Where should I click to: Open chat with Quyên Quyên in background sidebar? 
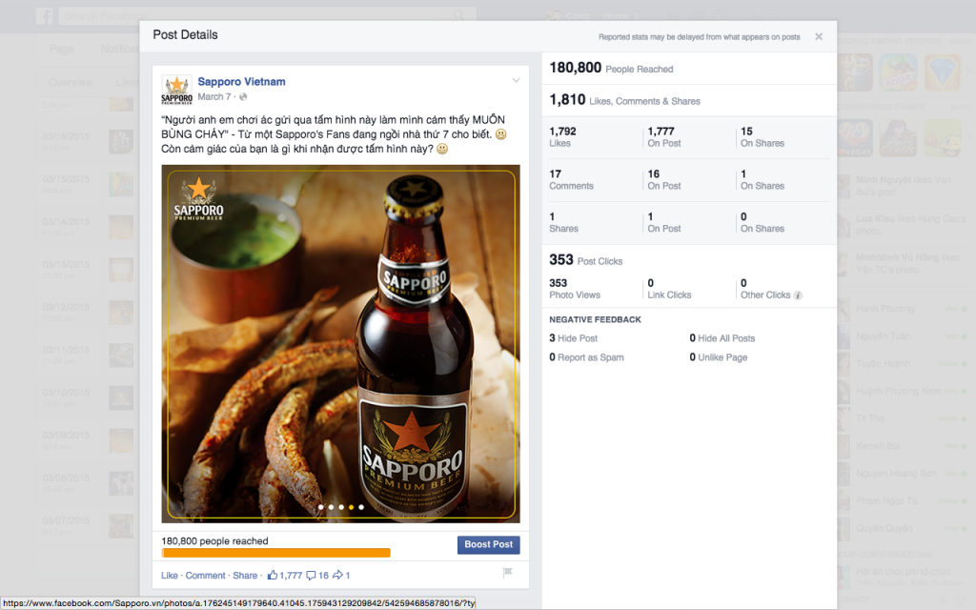(903, 528)
